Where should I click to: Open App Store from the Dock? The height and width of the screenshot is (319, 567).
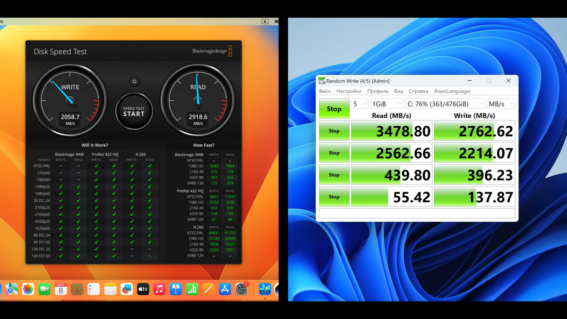(x=225, y=289)
